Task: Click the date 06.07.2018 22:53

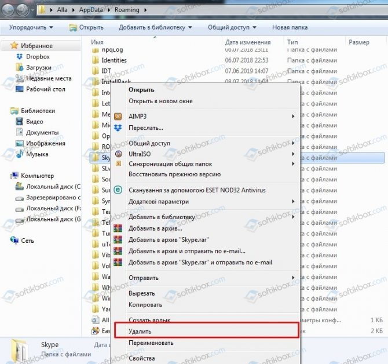Action: tap(247, 60)
